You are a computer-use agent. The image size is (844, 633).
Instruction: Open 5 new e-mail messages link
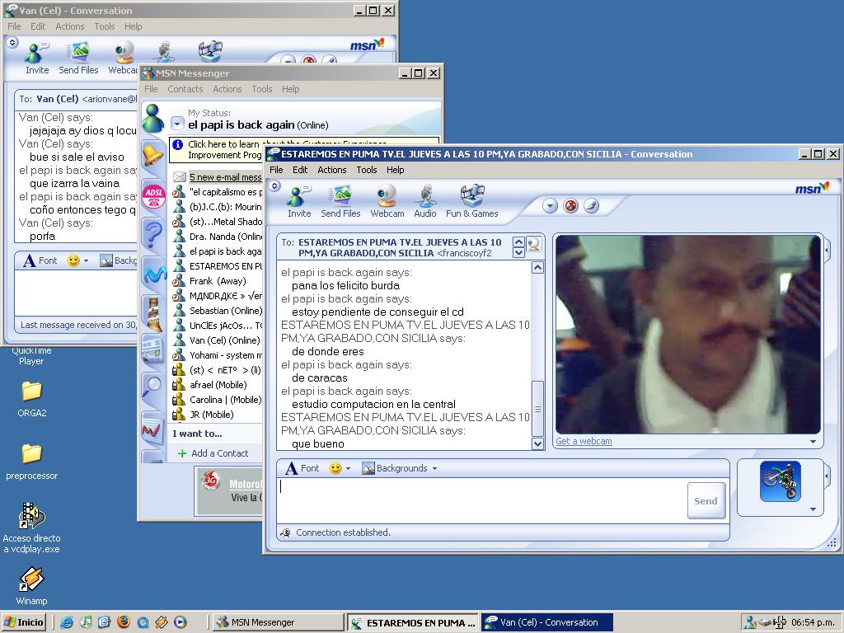(x=225, y=177)
